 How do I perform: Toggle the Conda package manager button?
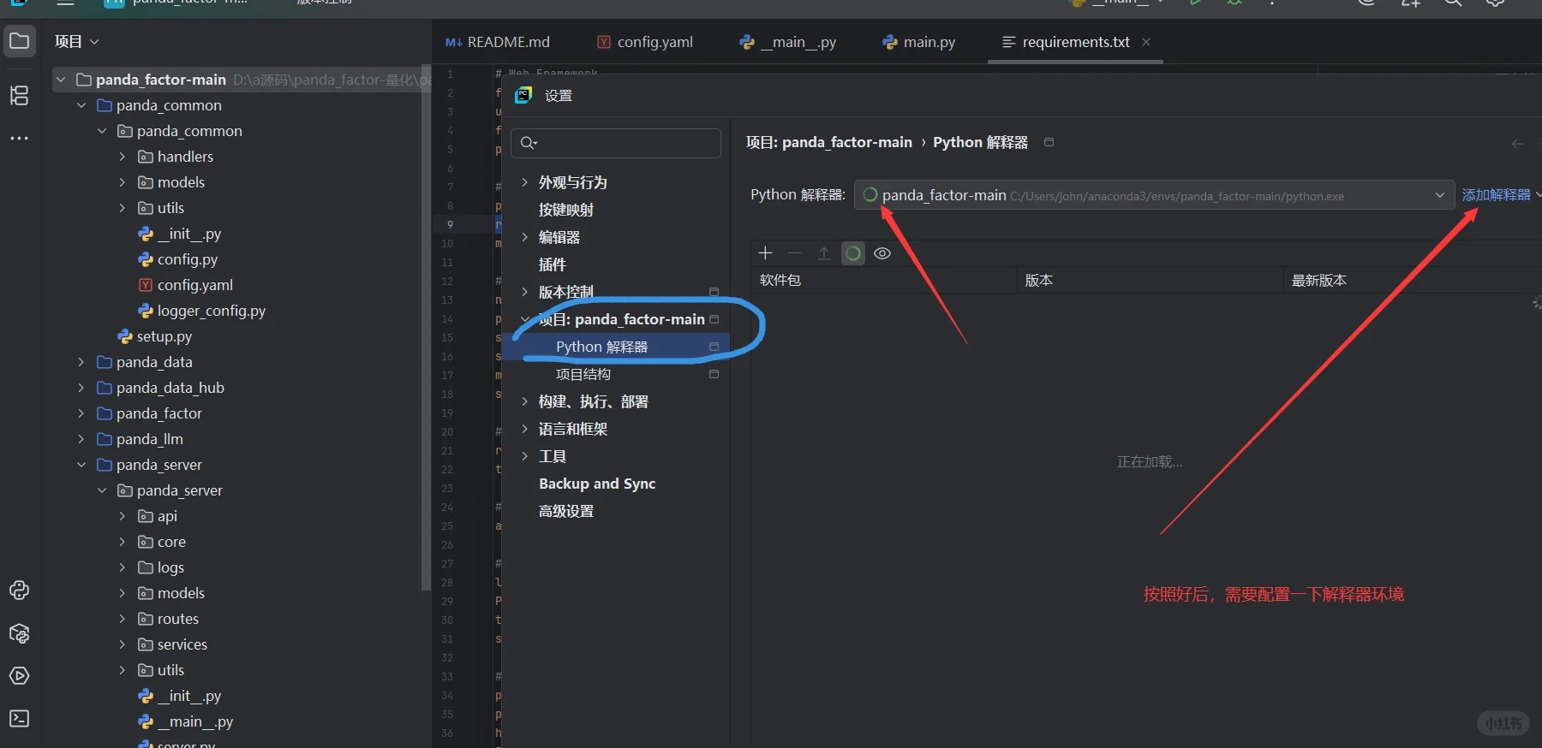[853, 253]
